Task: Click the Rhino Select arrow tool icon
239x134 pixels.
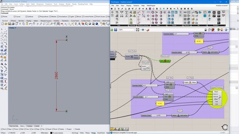Action: [x=2, y=29]
